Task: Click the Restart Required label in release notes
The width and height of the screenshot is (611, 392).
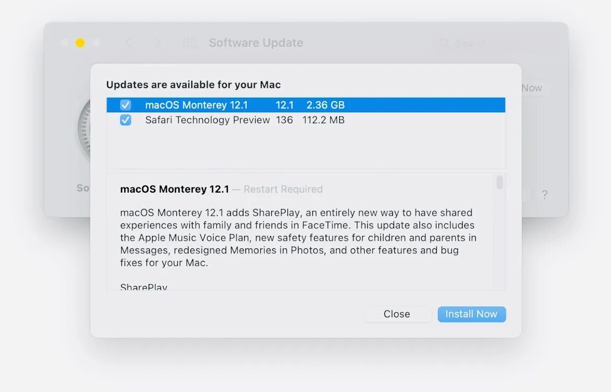Action: coord(283,189)
